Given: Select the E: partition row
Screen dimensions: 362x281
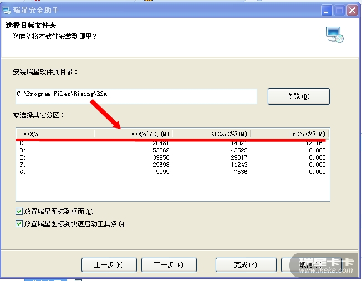Looking at the screenshot, I should pos(173,157).
